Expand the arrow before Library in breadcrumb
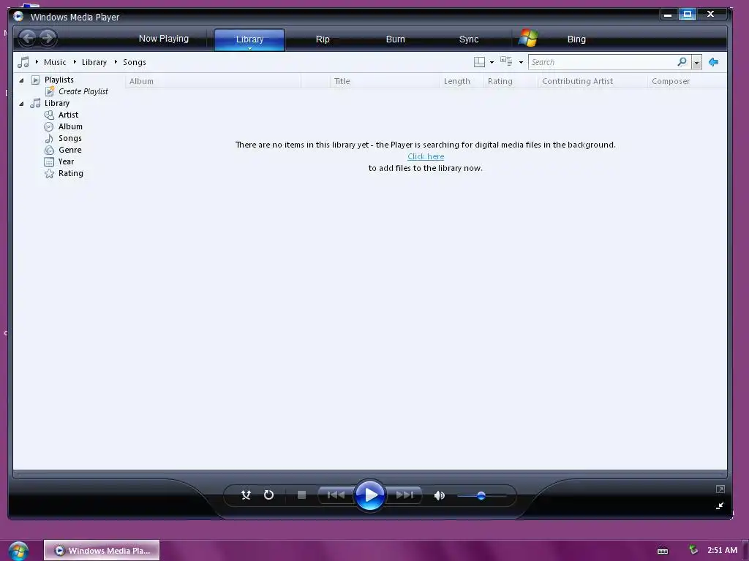 tap(75, 62)
